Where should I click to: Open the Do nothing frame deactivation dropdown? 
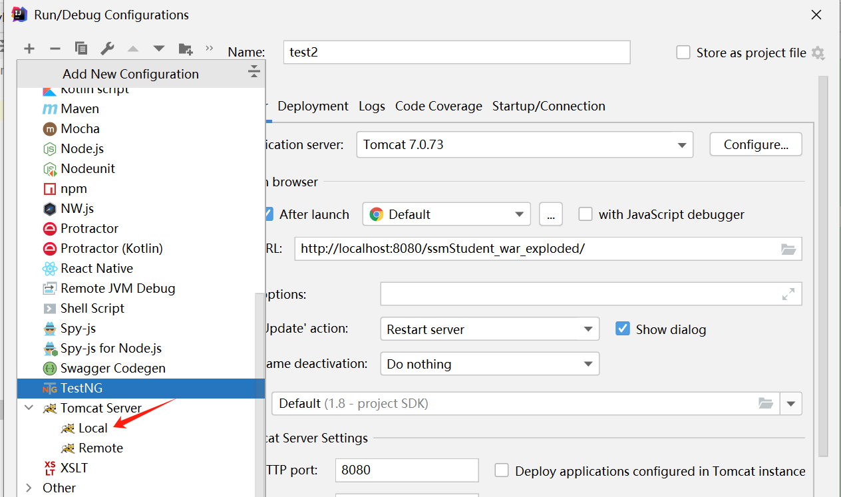click(489, 364)
